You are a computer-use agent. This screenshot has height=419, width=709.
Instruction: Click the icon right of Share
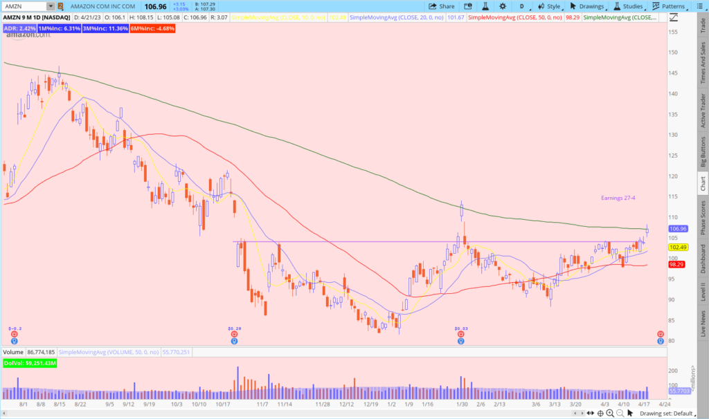coord(468,6)
